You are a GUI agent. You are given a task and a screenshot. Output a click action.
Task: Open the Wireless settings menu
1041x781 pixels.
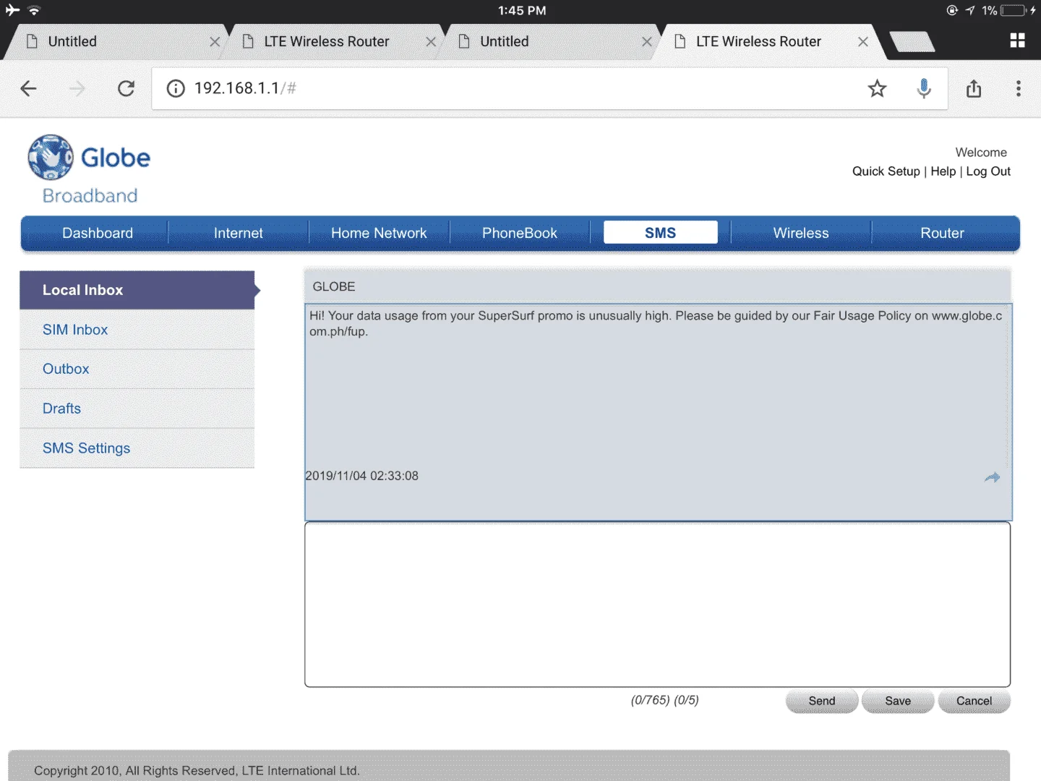coord(801,233)
